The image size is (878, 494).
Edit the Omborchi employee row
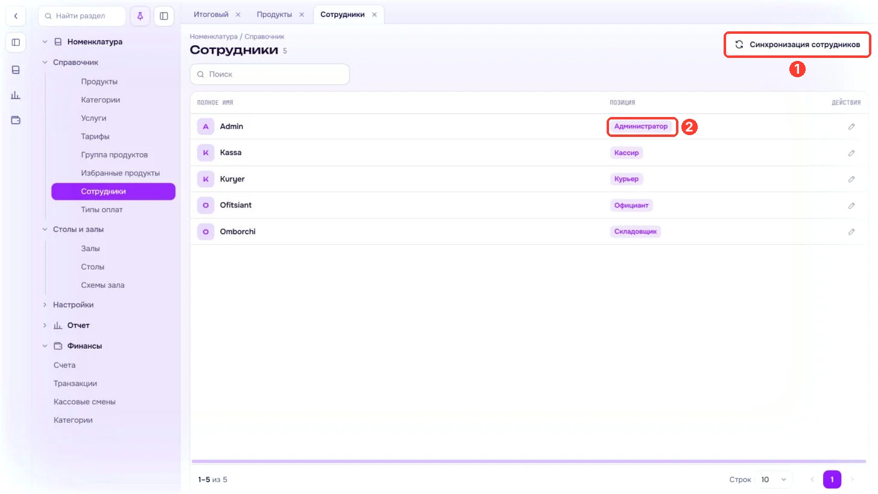[x=851, y=232]
